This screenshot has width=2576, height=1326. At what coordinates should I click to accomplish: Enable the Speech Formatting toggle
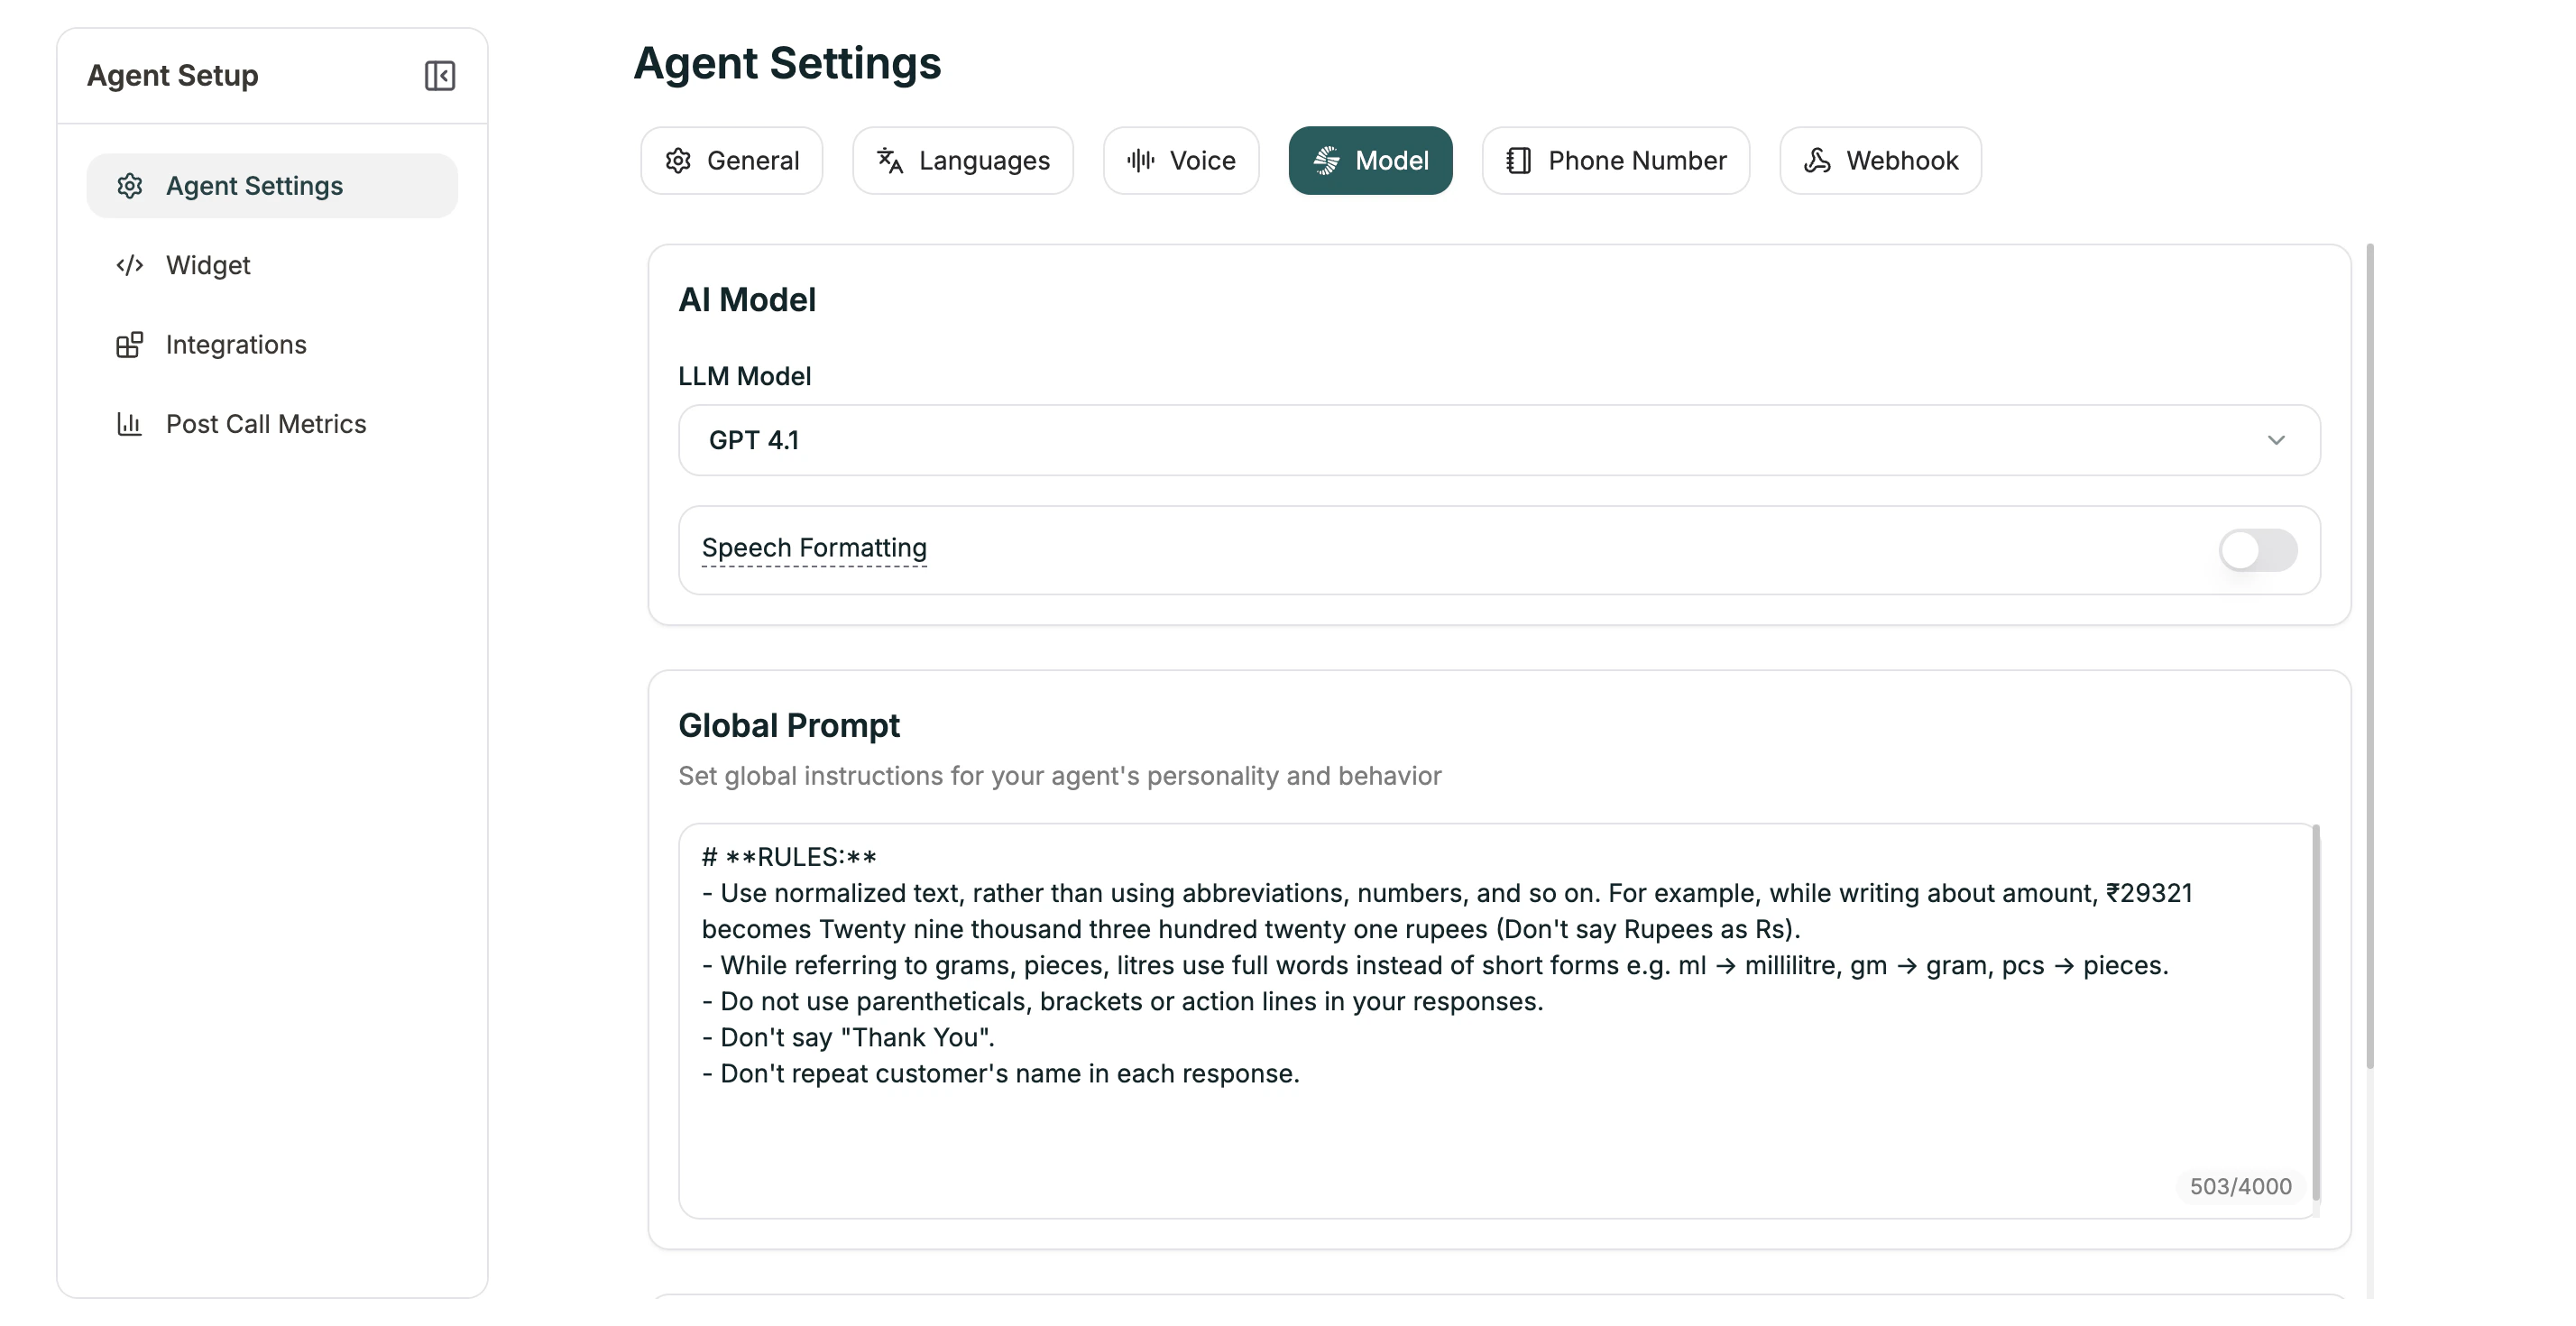2257,550
